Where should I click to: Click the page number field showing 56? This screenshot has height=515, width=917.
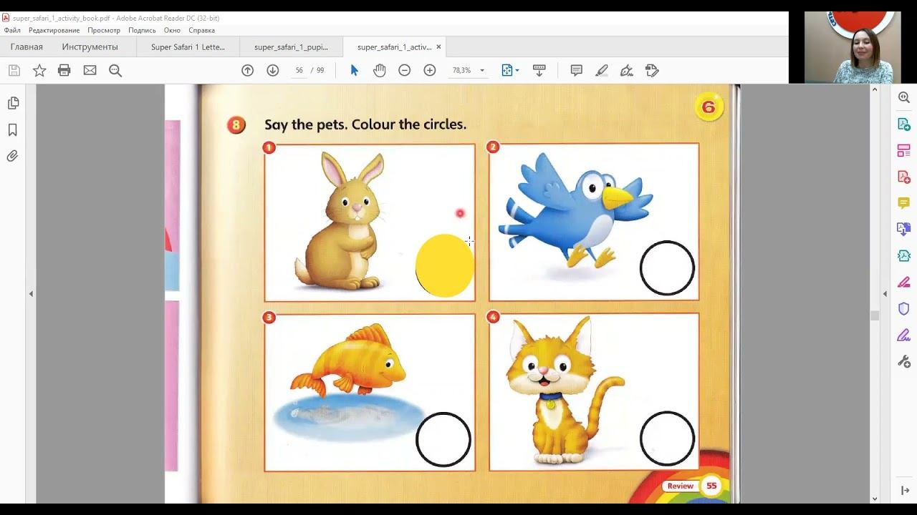coord(299,70)
